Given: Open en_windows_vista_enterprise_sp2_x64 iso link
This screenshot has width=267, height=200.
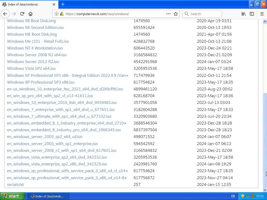Looking at the screenshot, I should point(57,158).
